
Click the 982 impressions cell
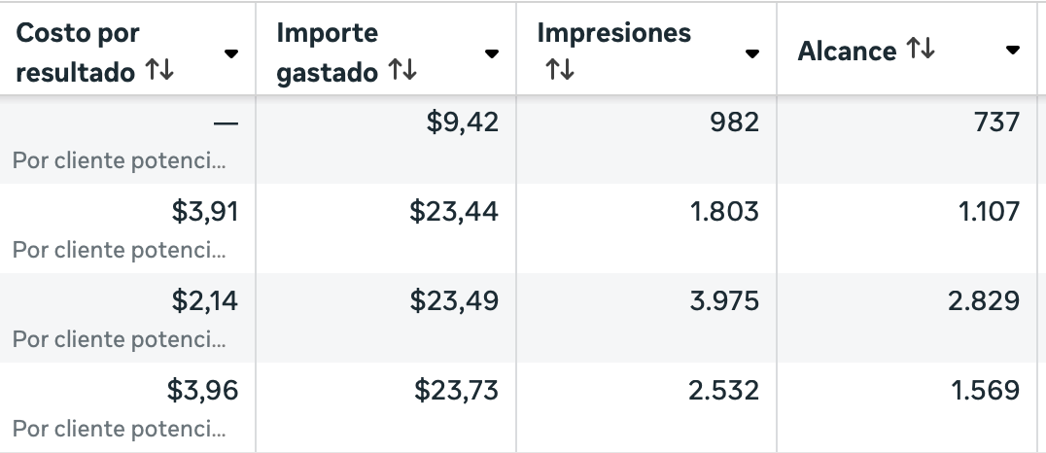735,122
